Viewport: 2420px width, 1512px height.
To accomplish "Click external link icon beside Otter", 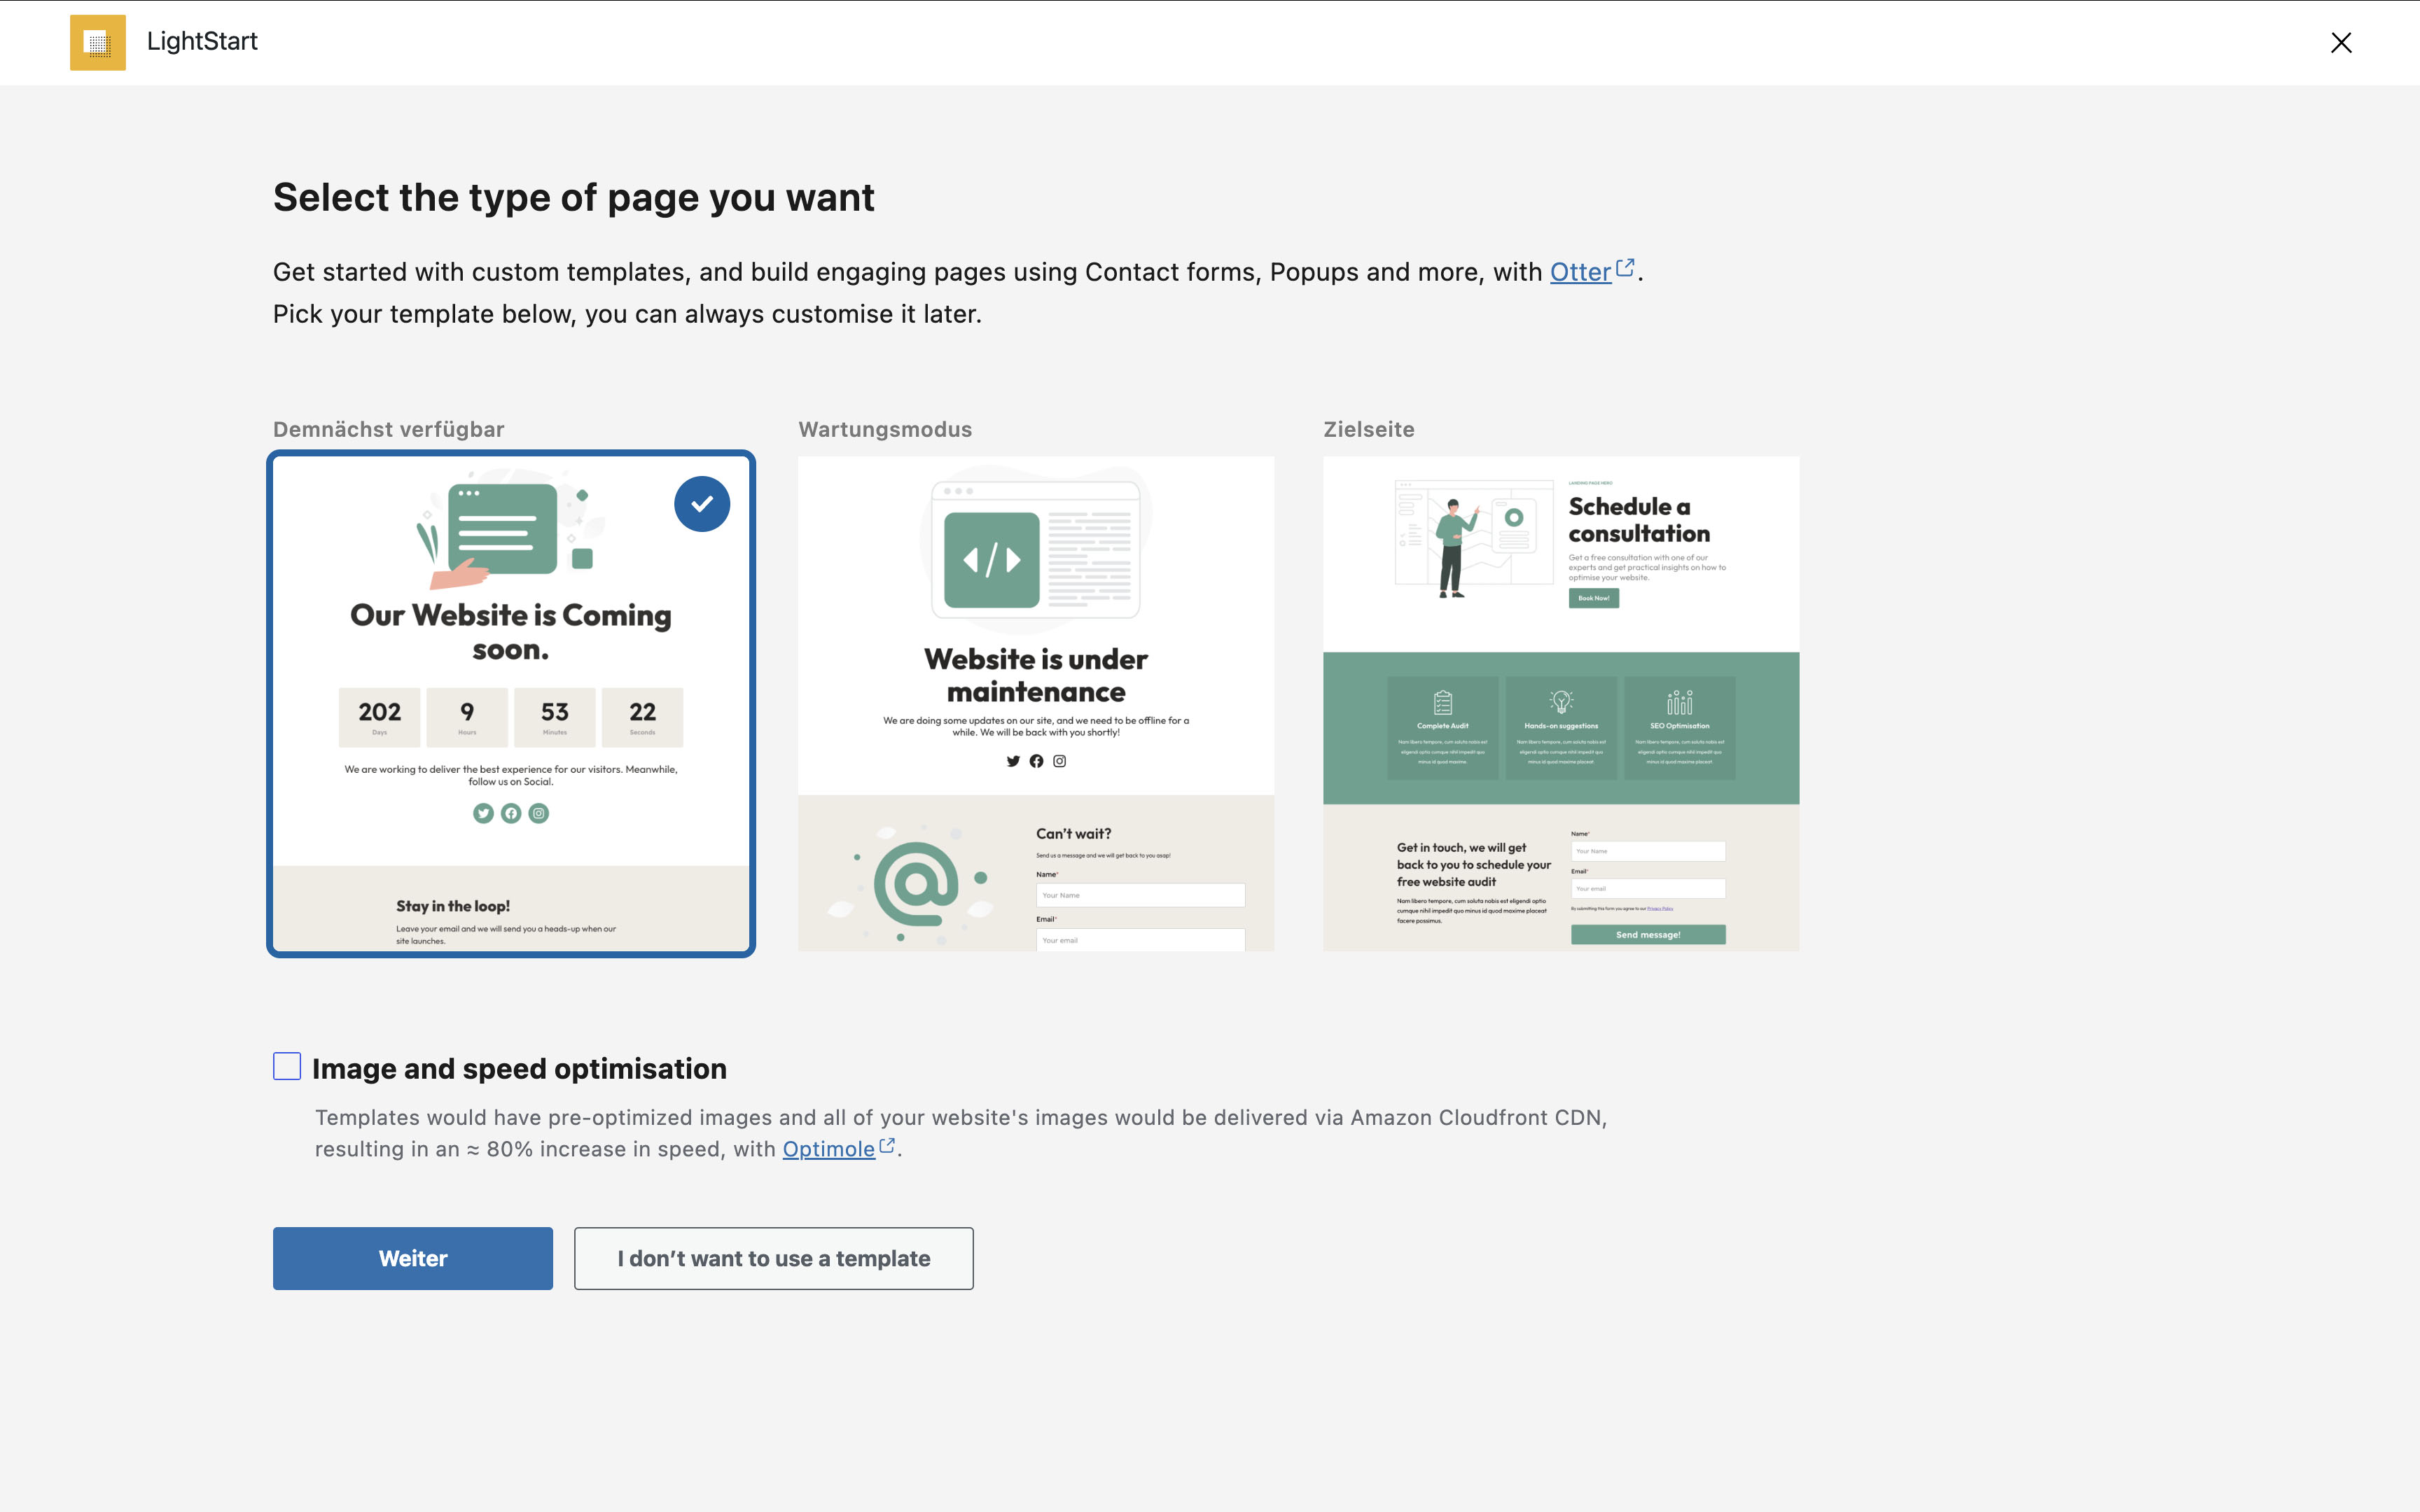I will coord(1625,268).
